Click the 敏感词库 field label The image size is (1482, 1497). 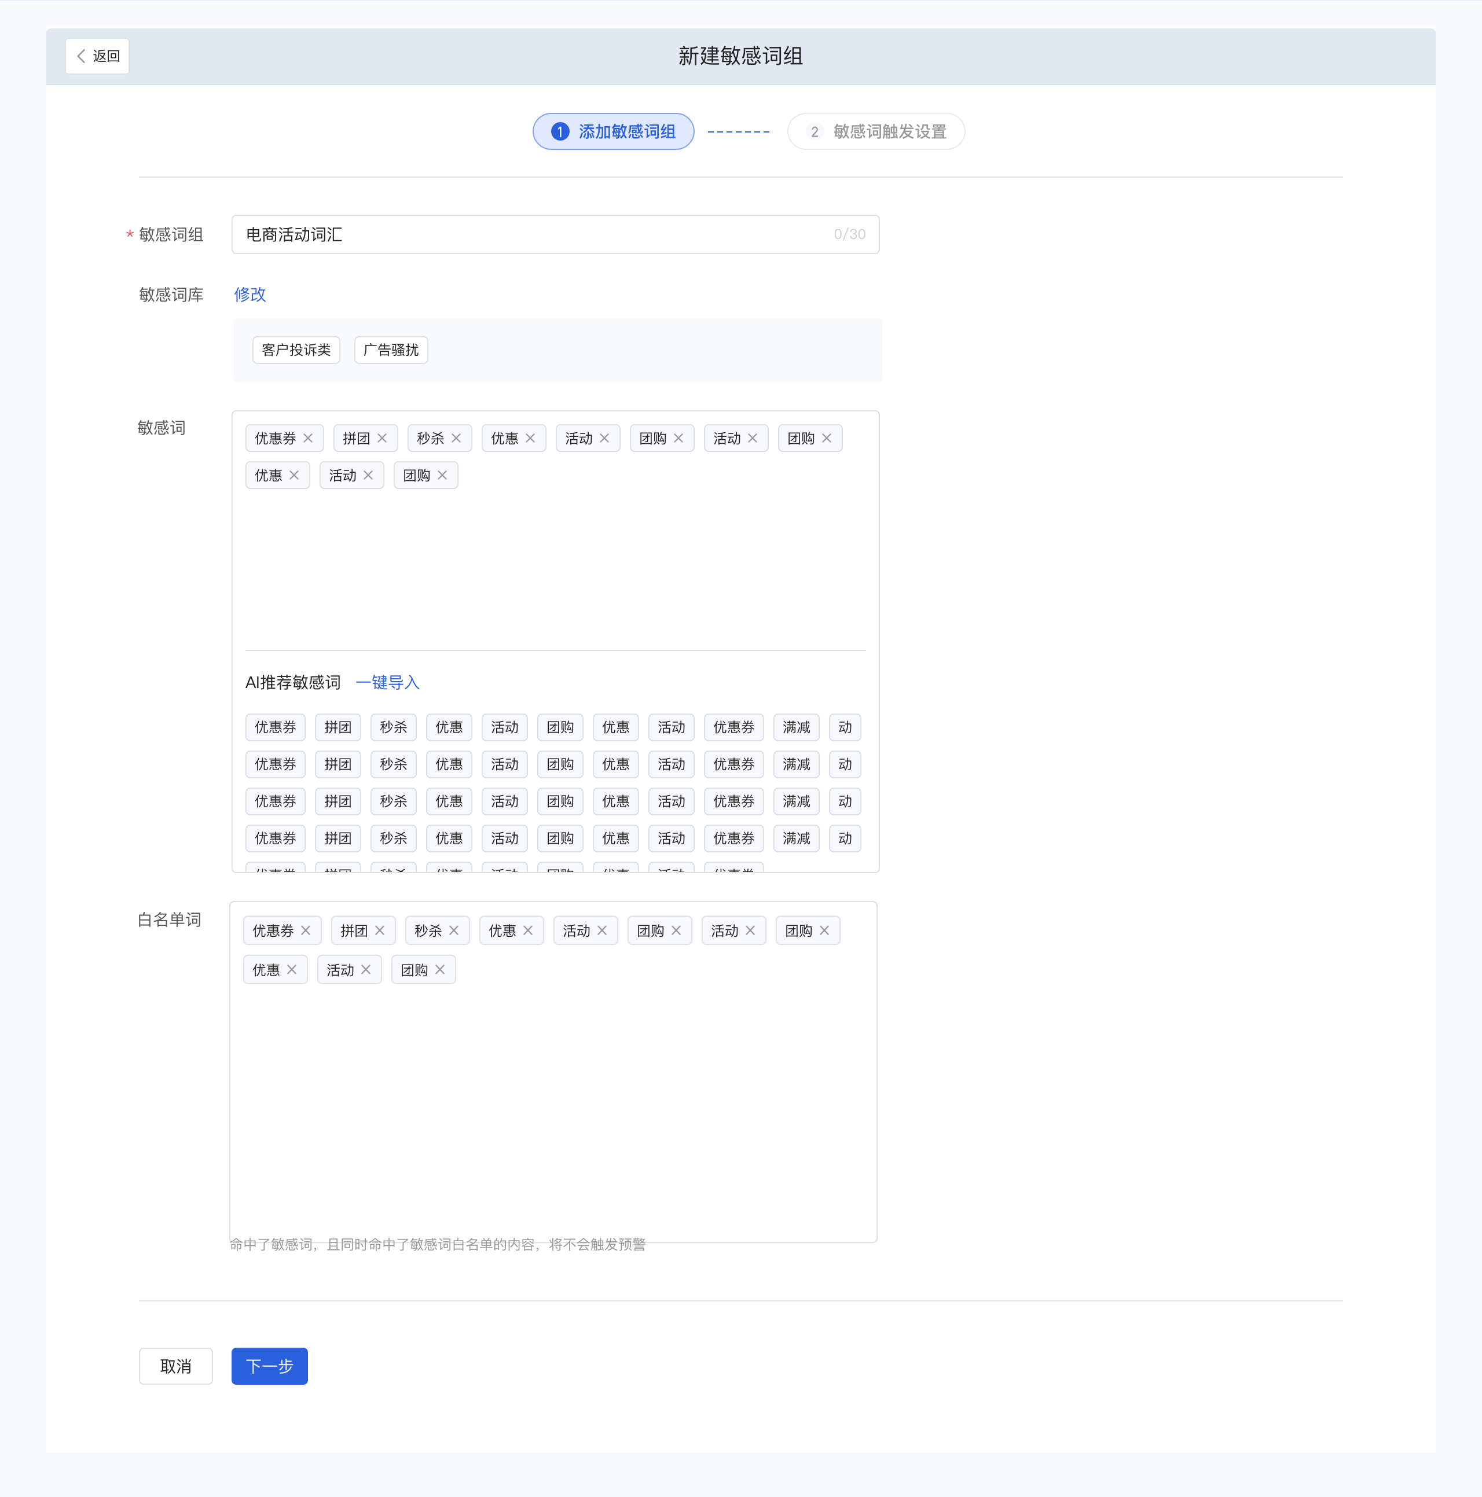(171, 295)
